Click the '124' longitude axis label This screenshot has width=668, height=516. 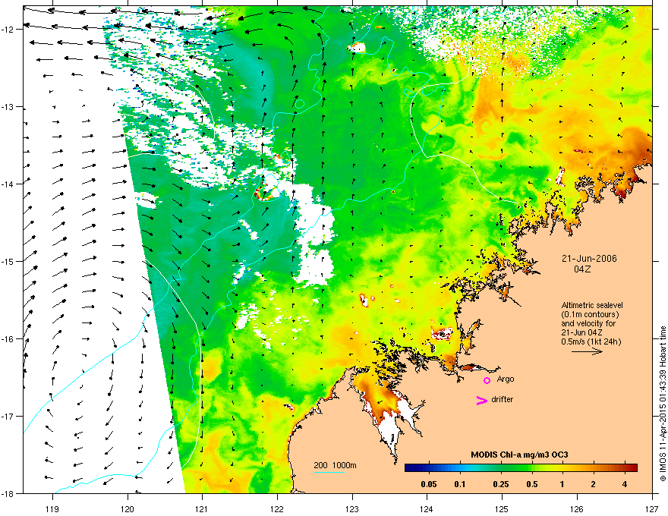point(427,509)
